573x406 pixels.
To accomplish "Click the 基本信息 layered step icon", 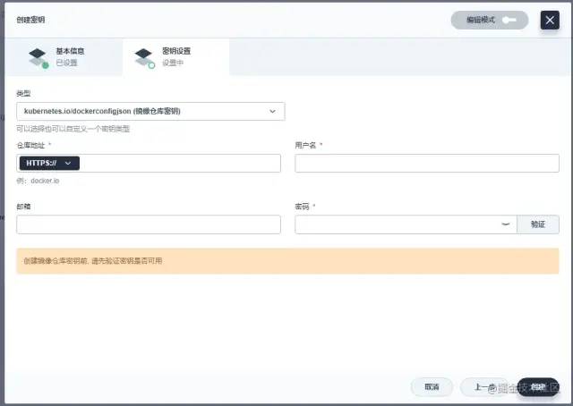I will (38, 58).
